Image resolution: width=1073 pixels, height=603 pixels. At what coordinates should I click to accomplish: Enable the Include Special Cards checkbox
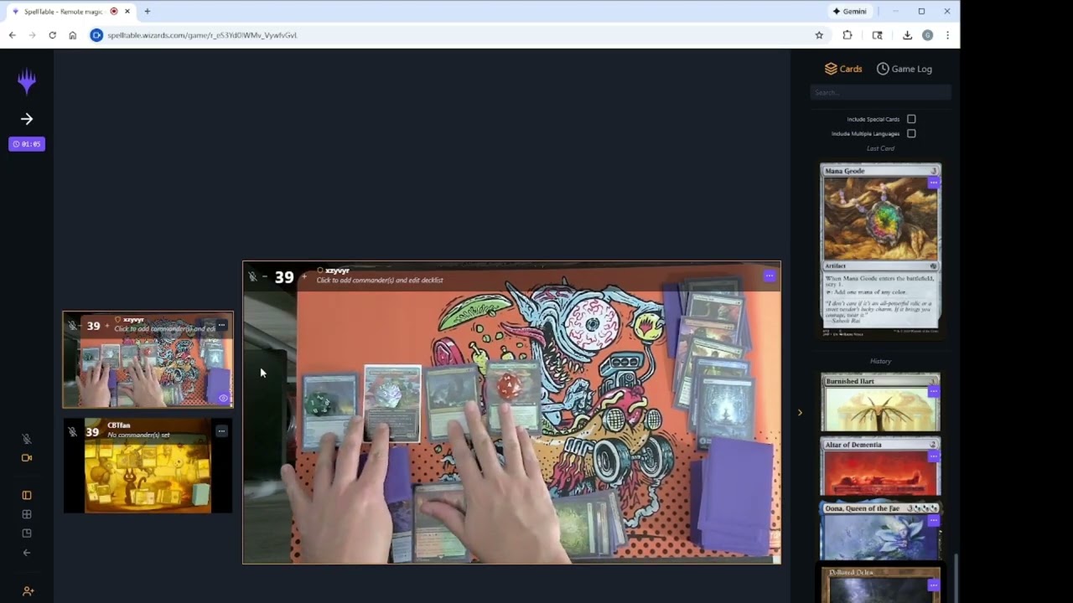911,119
